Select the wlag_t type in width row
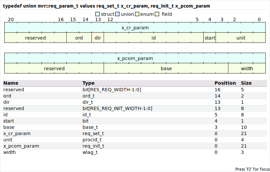Viewport: 270px width, 172px height. 90,152
